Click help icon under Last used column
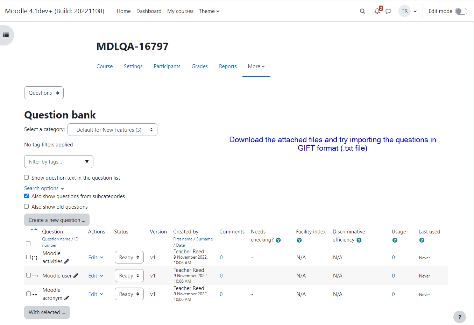 click(422, 240)
